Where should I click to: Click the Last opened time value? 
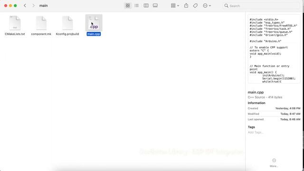pos(290,119)
